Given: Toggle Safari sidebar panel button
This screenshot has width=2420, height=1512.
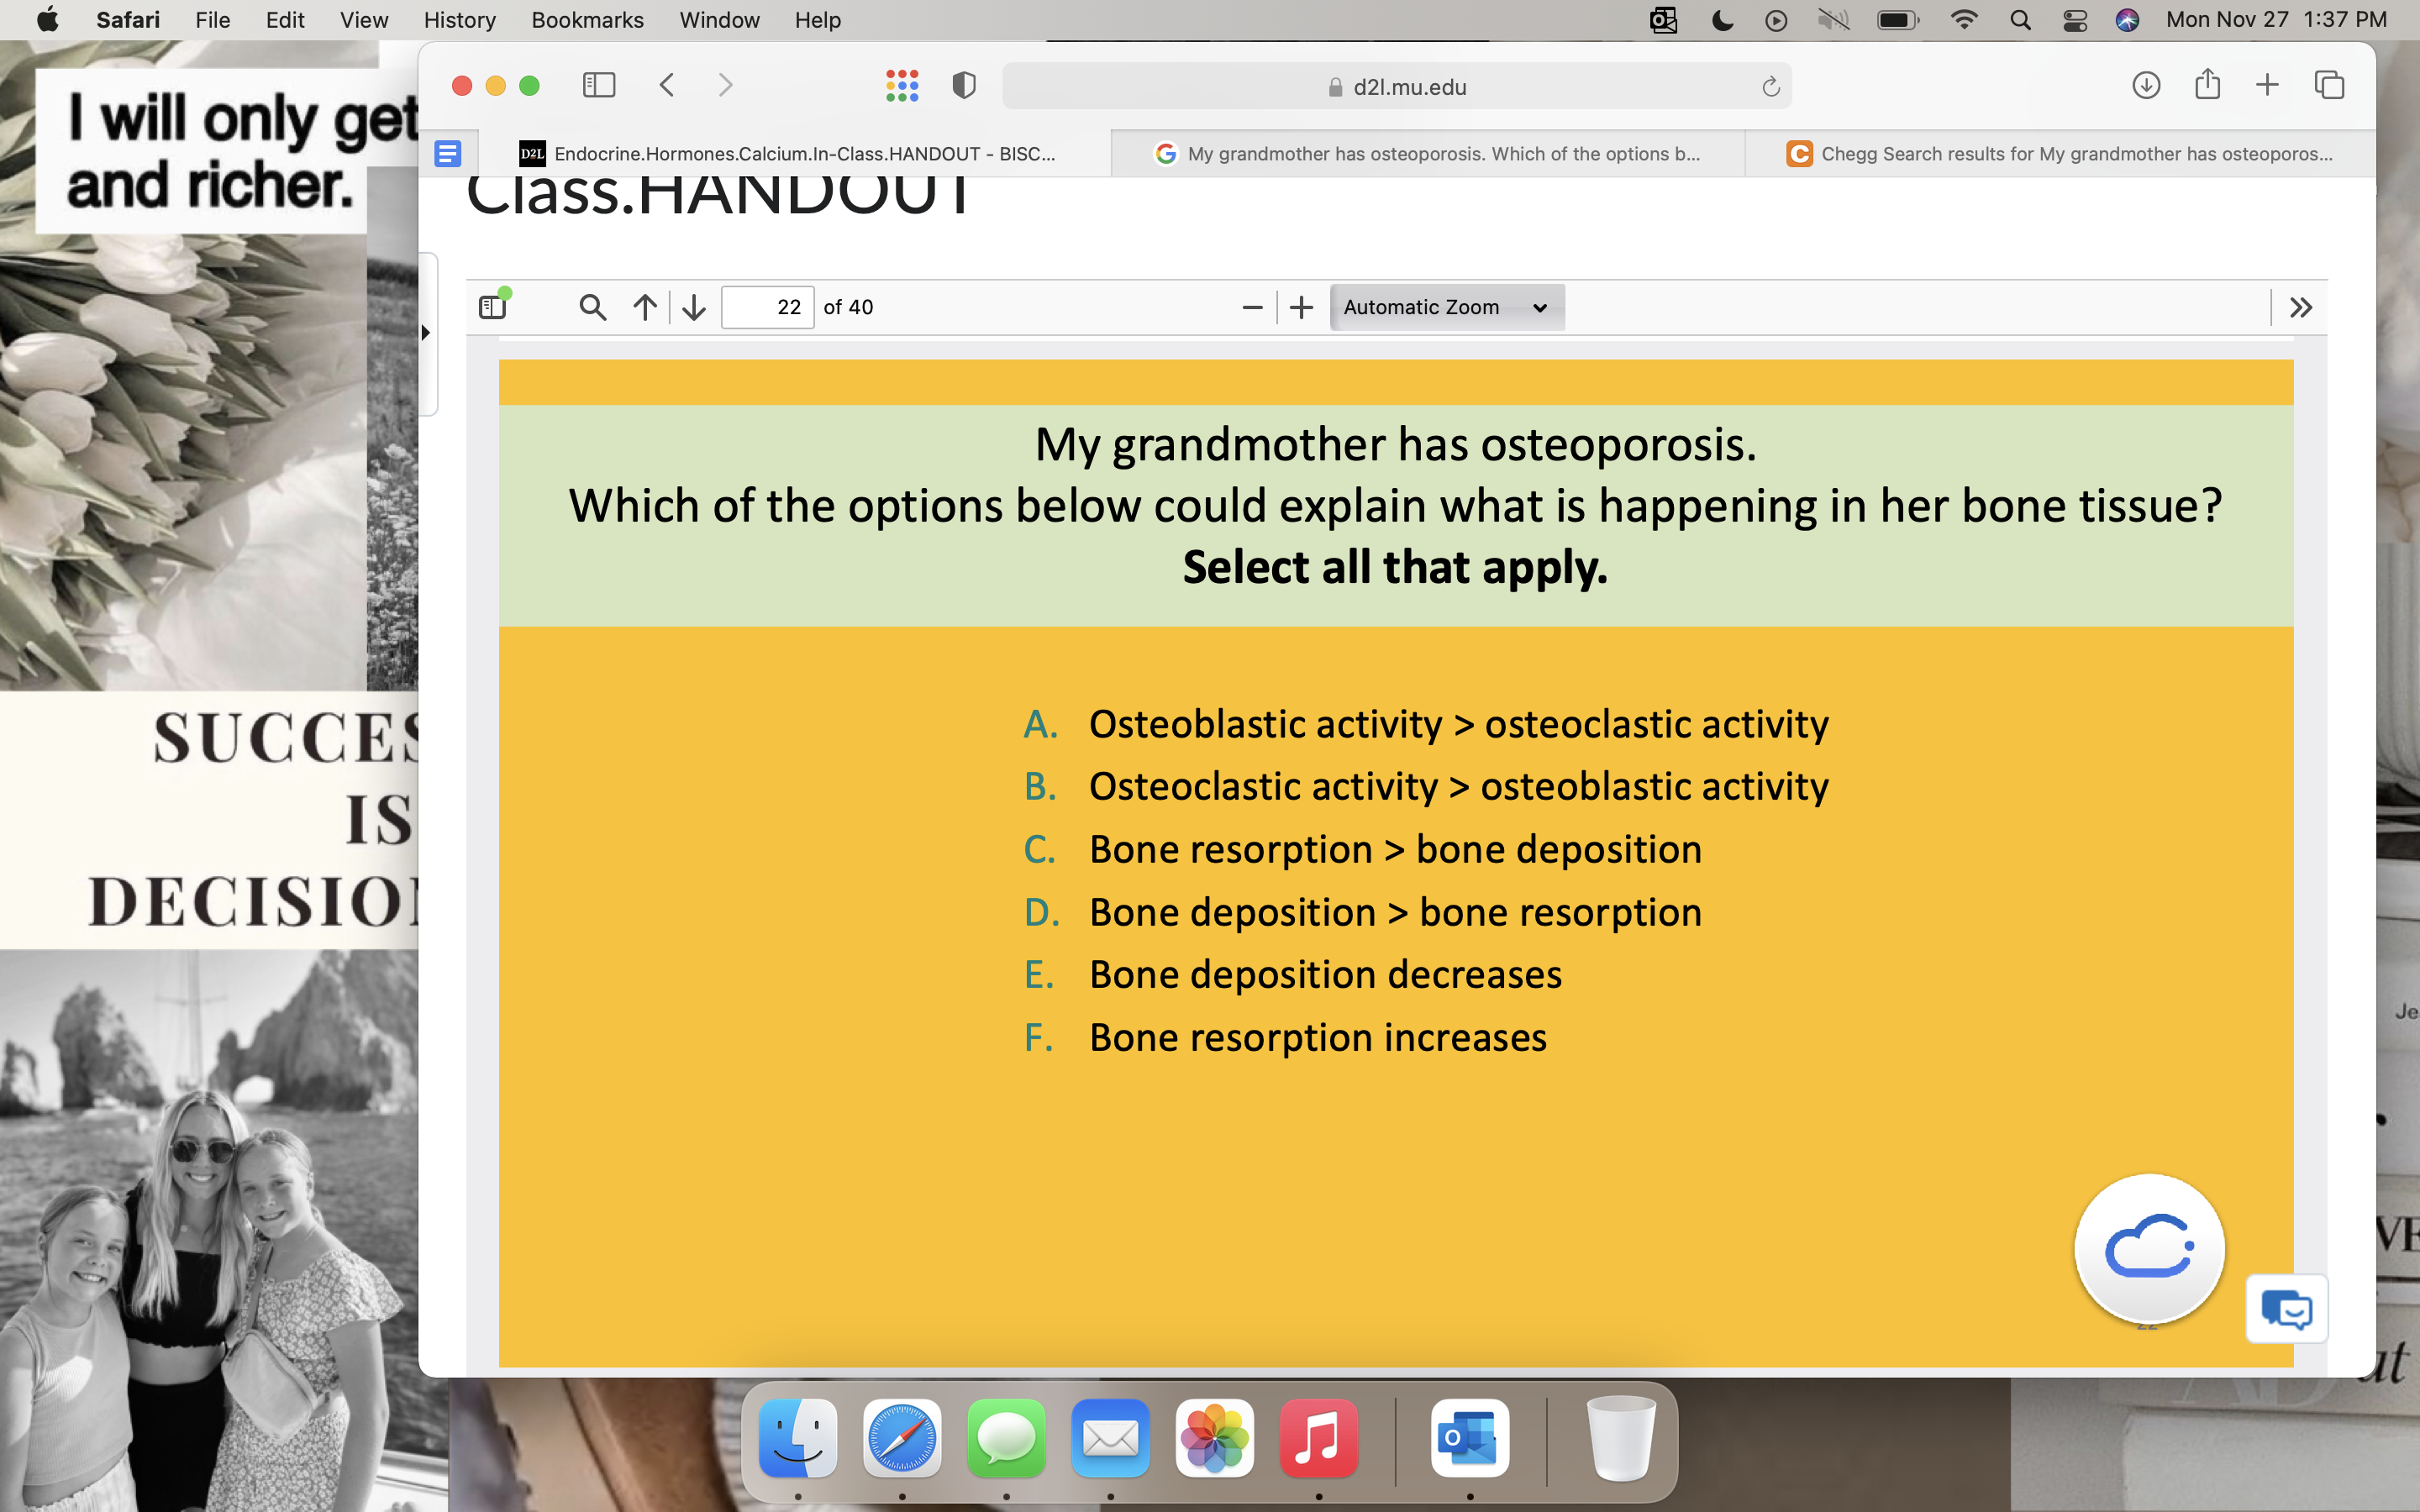Looking at the screenshot, I should [598, 85].
